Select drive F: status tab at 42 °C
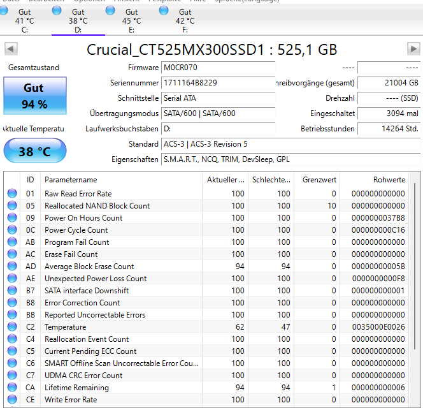The height and width of the screenshot is (410, 423). [185, 20]
